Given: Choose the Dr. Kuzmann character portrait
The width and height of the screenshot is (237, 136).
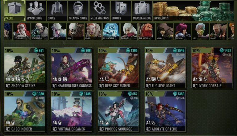Looking at the screenshot, I should tap(111, 31).
